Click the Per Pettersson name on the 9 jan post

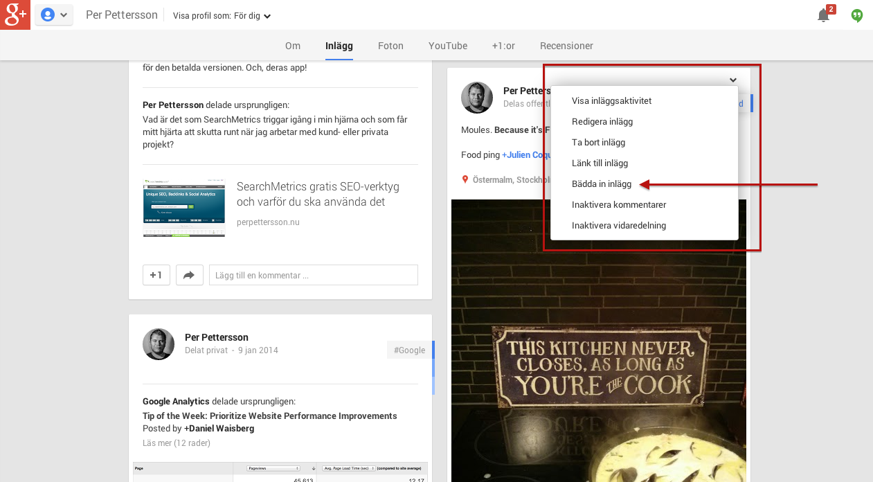pos(217,337)
